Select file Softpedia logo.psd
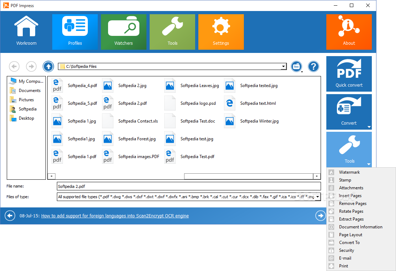Image resolution: width=396 pixels, height=271 pixels. click(x=190, y=103)
